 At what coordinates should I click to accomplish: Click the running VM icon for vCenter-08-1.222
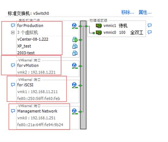coord(75,40)
